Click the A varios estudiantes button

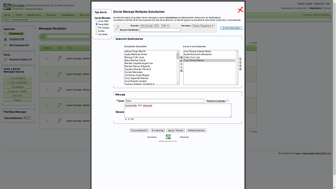pos(17,82)
